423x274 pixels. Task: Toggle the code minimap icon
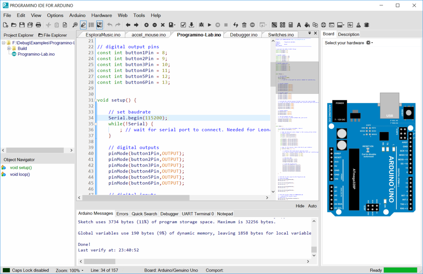coord(100,25)
